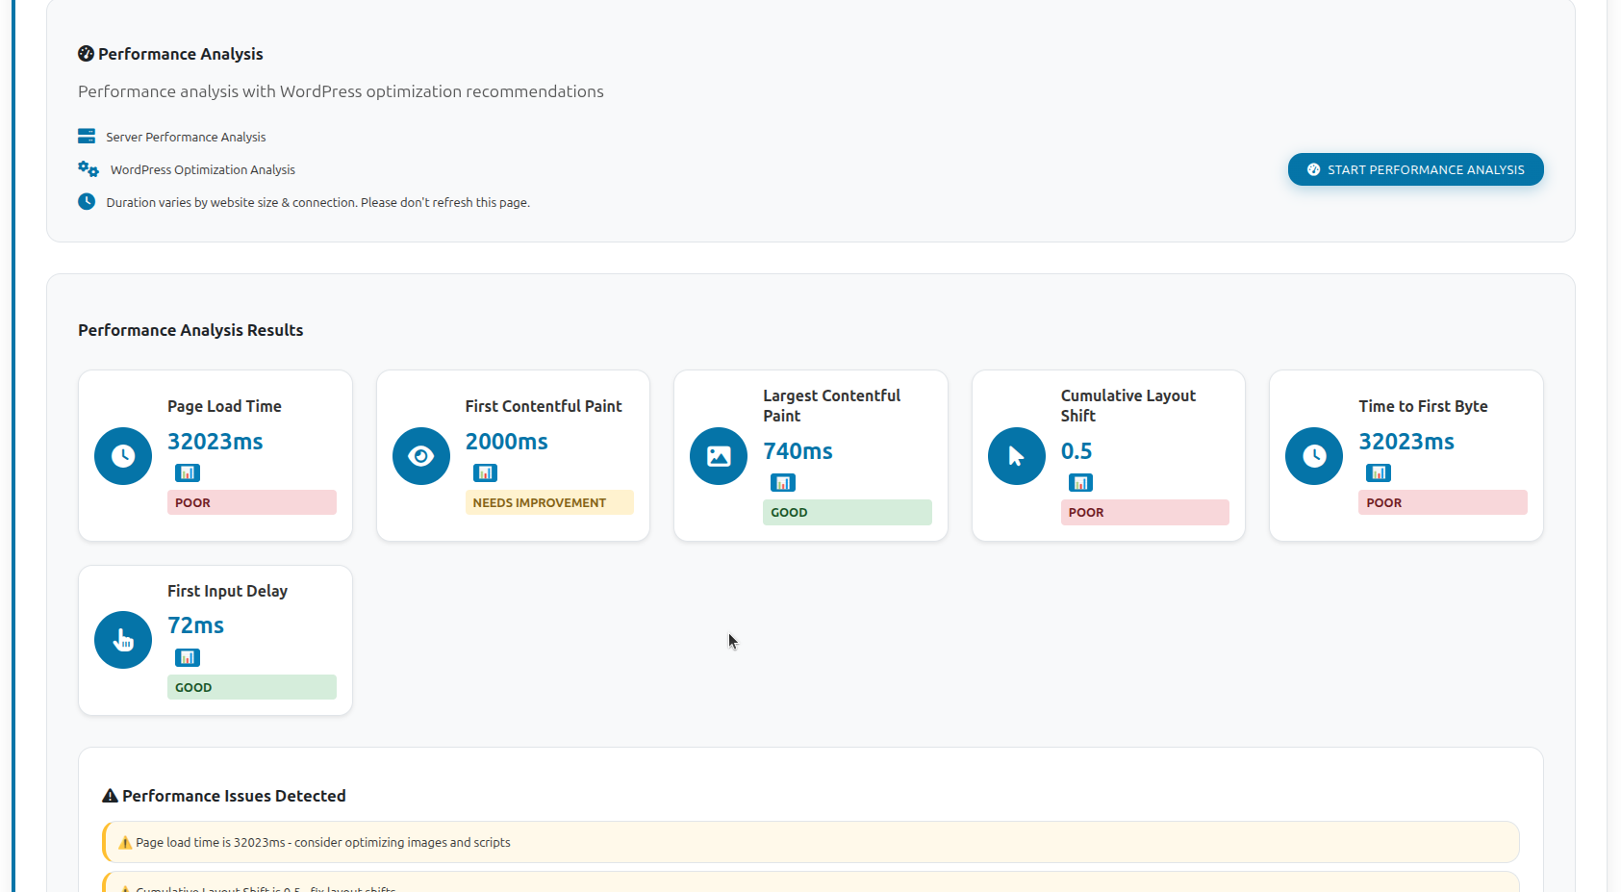Click the eye icon in First Contentful Paint card

pos(421,456)
